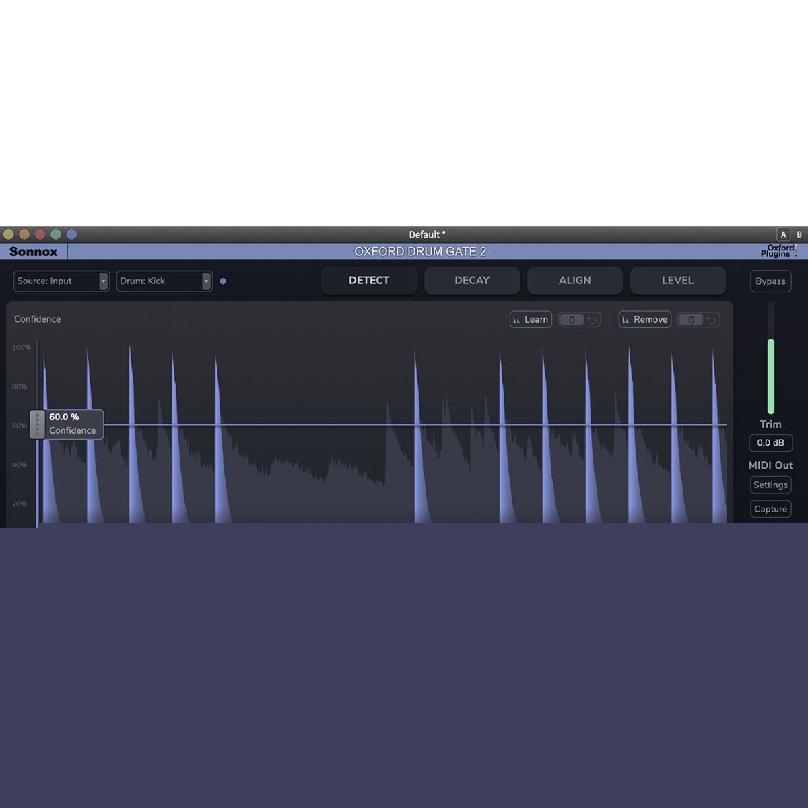Click the Learn button
The image size is (808, 808).
531,320
